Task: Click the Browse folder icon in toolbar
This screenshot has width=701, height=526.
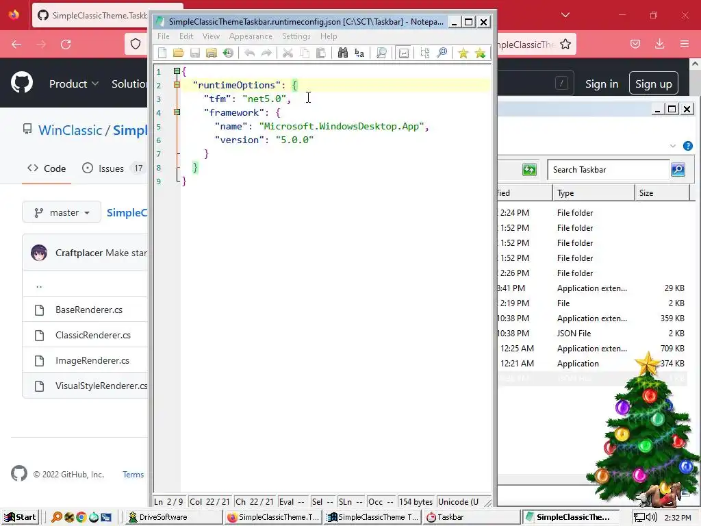Action: 212,53
